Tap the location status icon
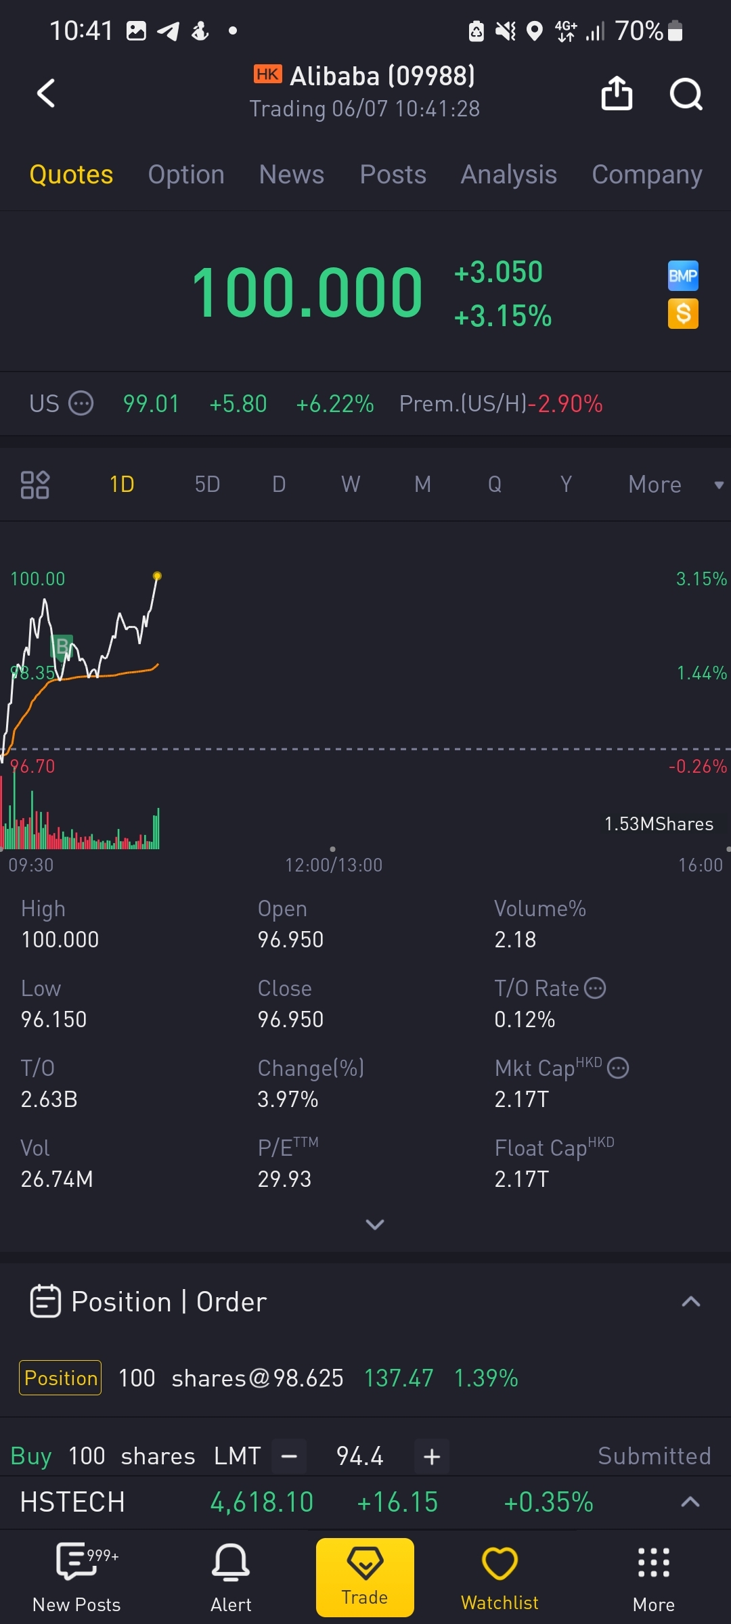Viewport: 731px width, 1624px height. click(535, 31)
